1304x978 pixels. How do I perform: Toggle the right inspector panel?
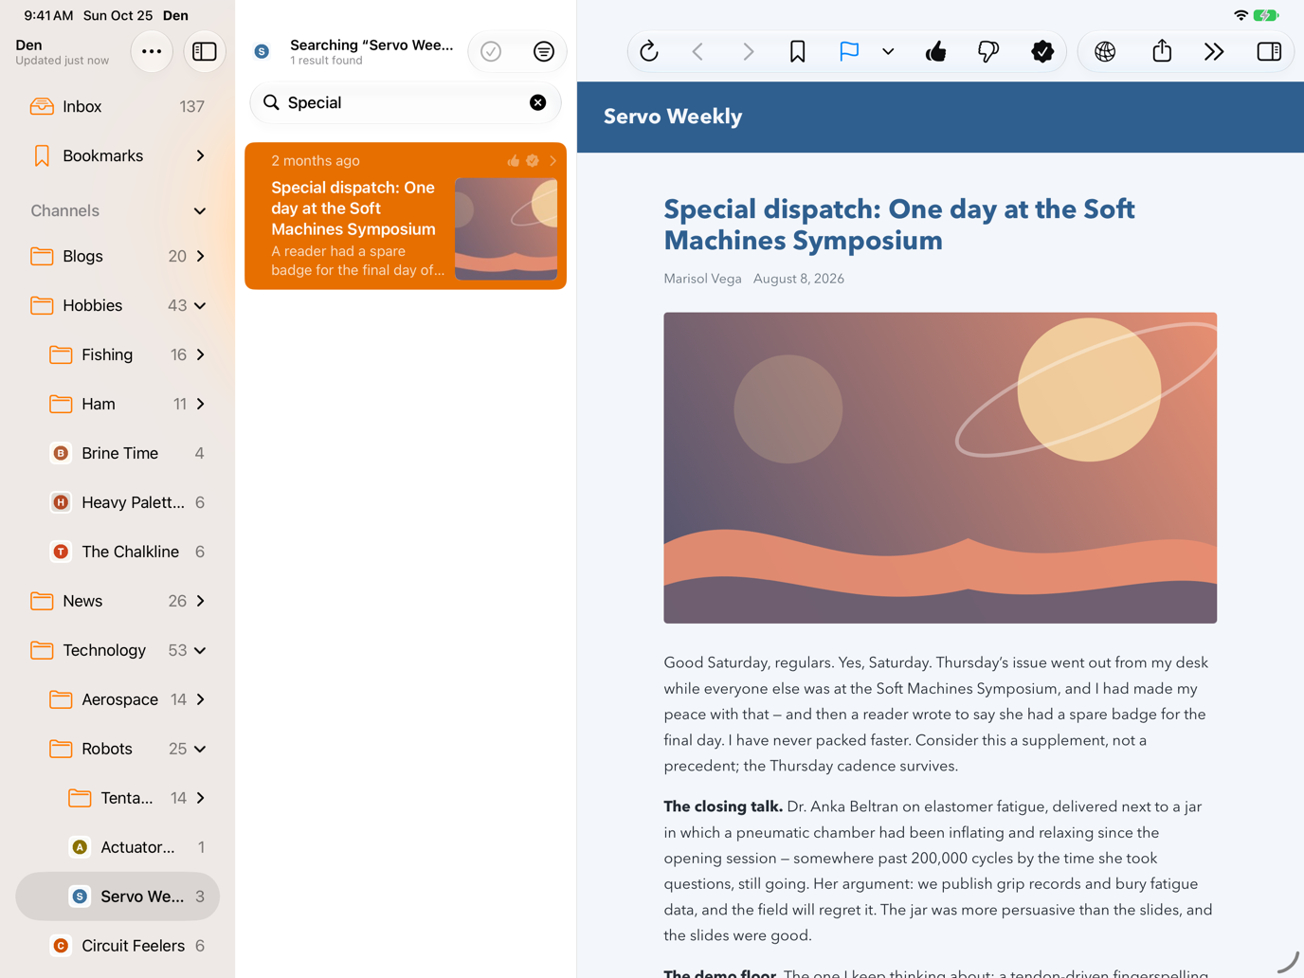coord(1269,51)
